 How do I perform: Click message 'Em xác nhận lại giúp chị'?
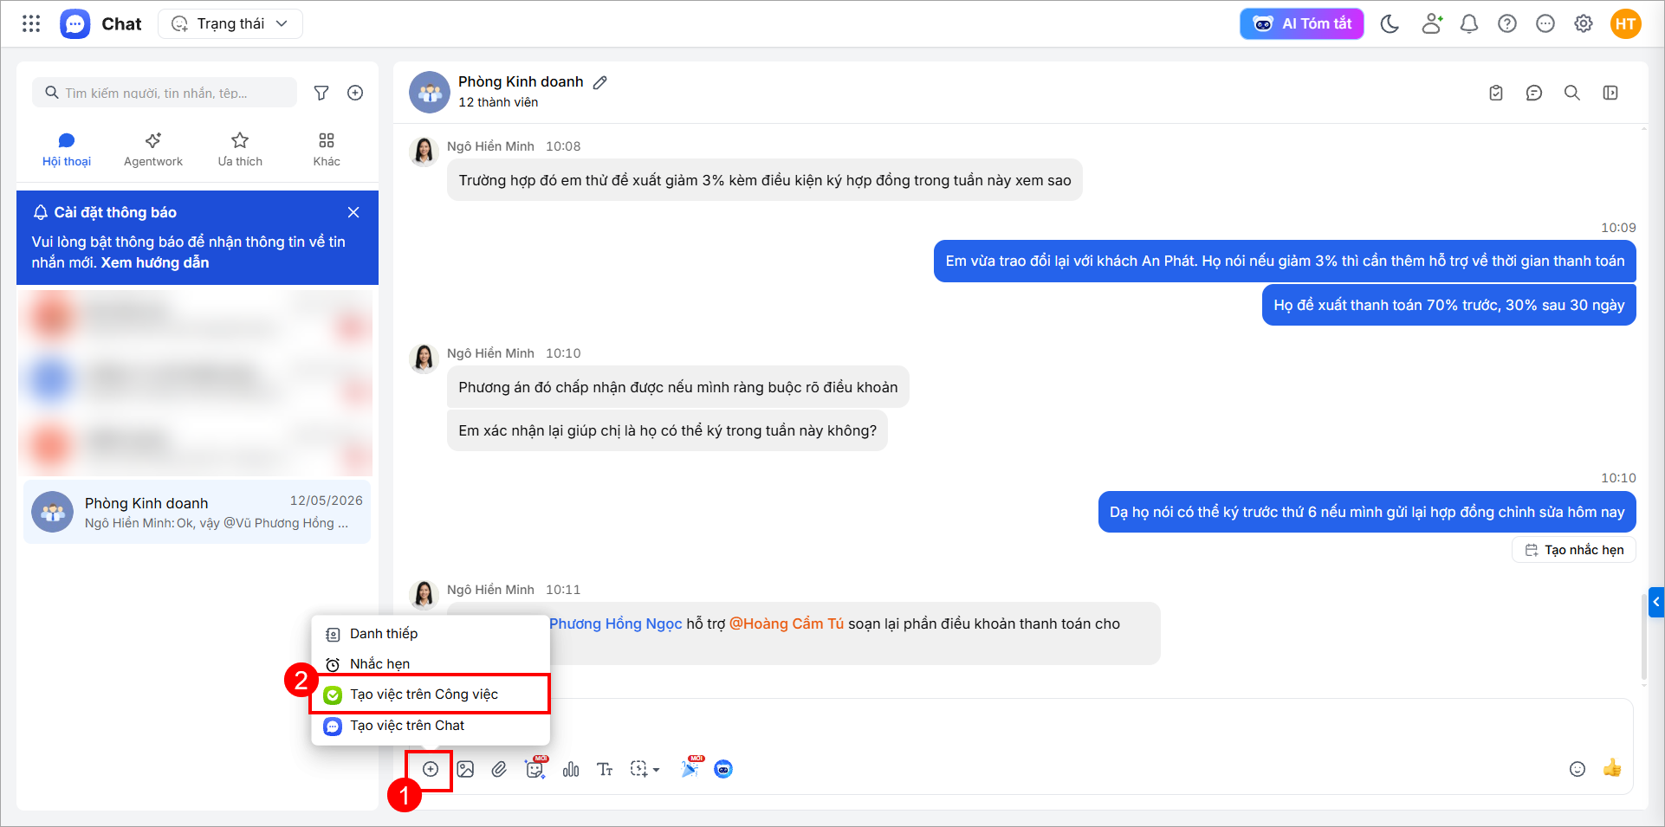tap(667, 430)
